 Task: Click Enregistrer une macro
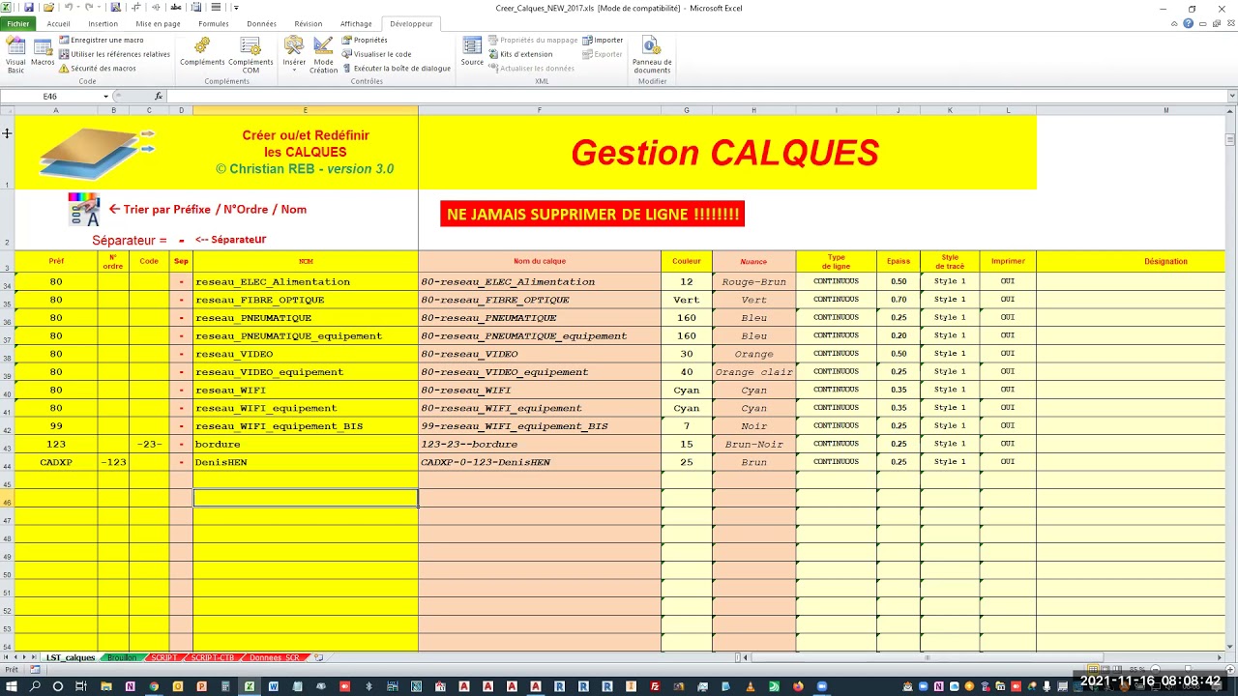click(106, 41)
